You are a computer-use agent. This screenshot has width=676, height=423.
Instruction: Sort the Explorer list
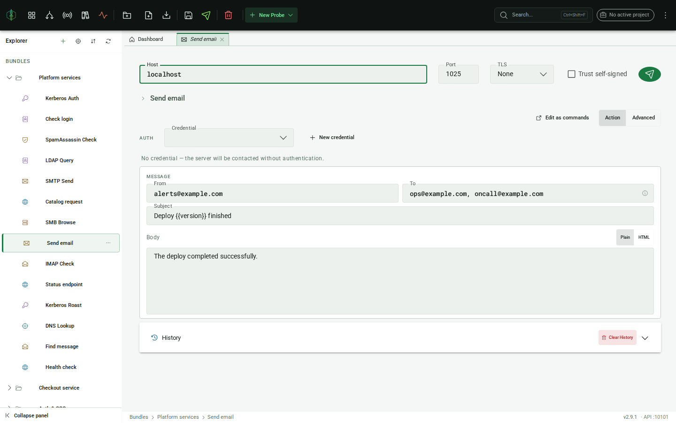[x=93, y=41]
